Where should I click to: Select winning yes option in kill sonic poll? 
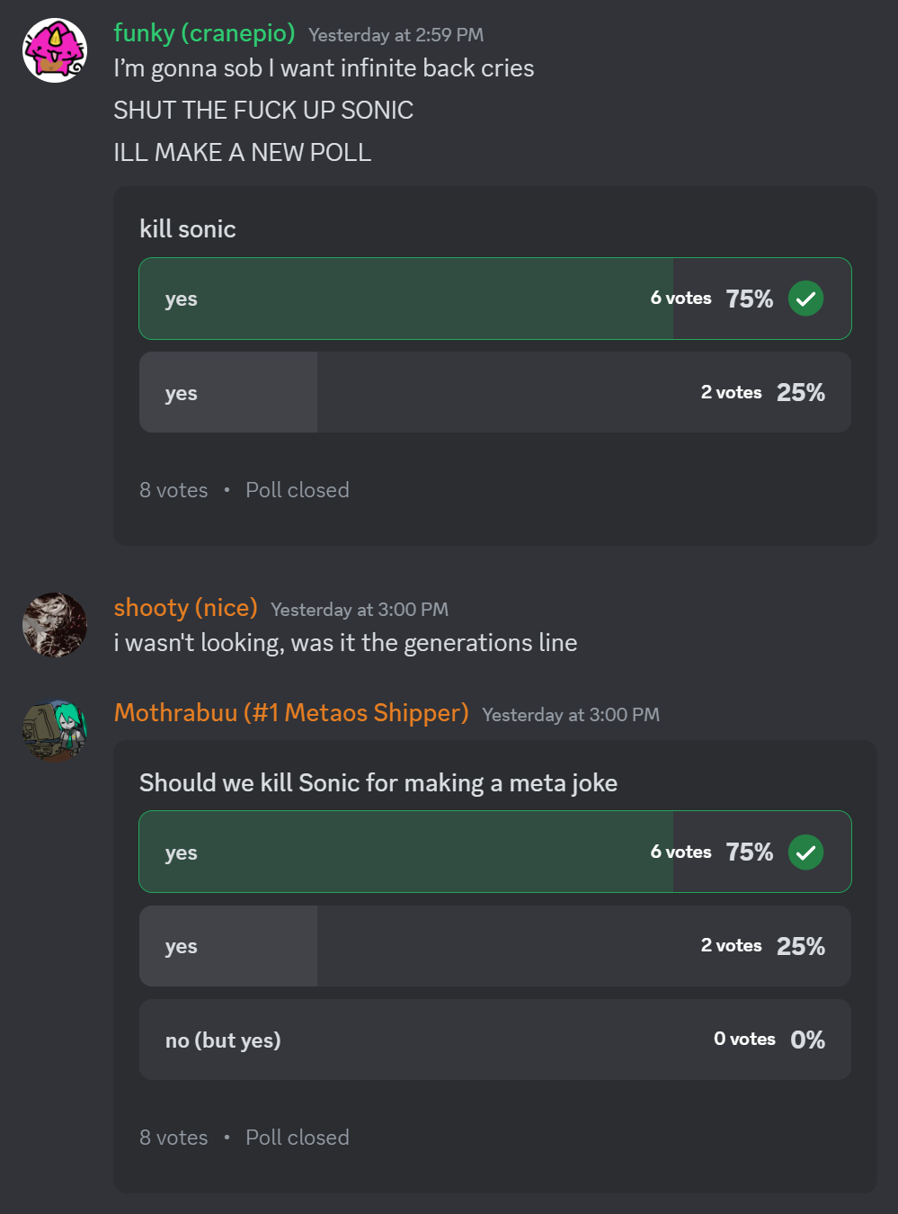[405, 299]
